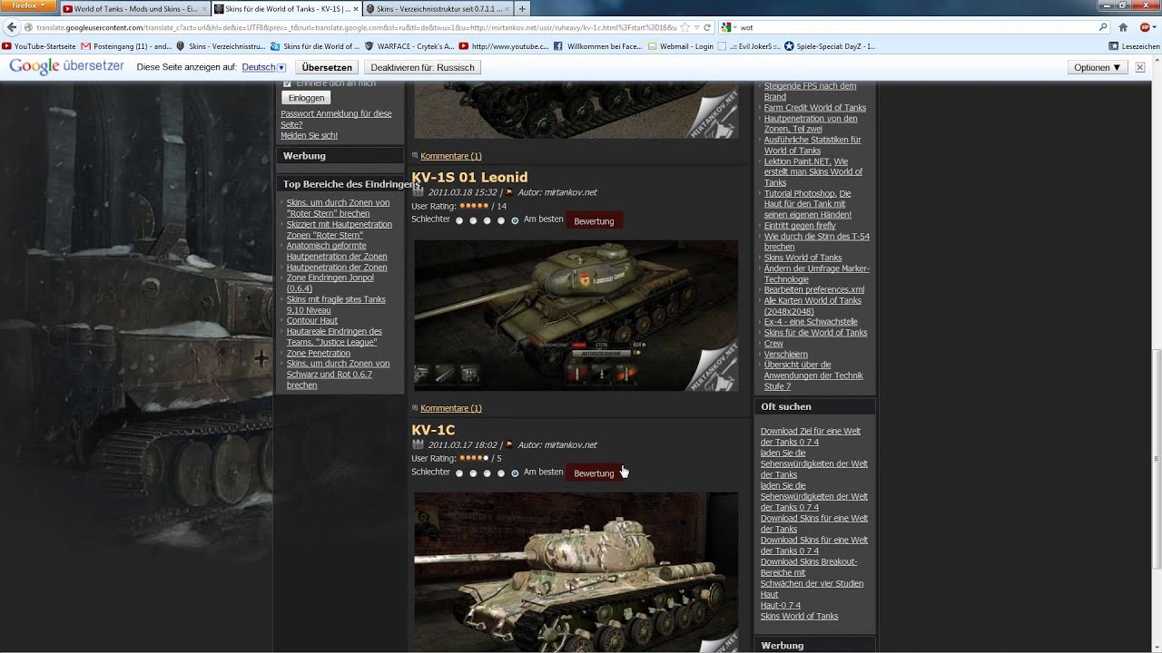Viewport: 1162px width, 653px height.
Task: Select middle rating radio for KV-1C
Action: (487, 473)
